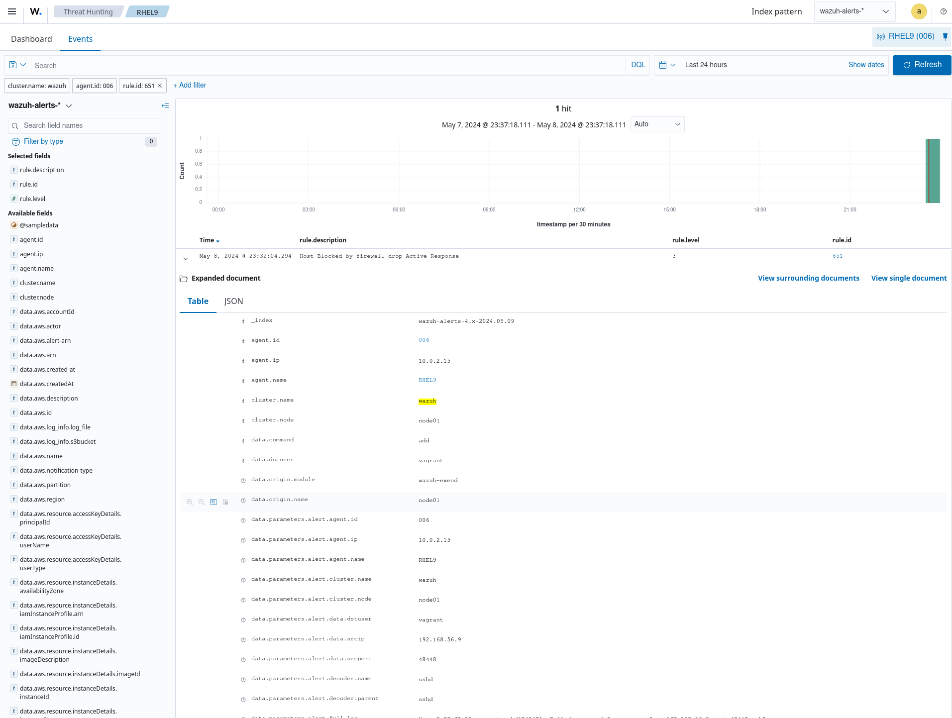
Task: Toggle the cluster.name: wazuh filter pill
Action: [x=37, y=86]
